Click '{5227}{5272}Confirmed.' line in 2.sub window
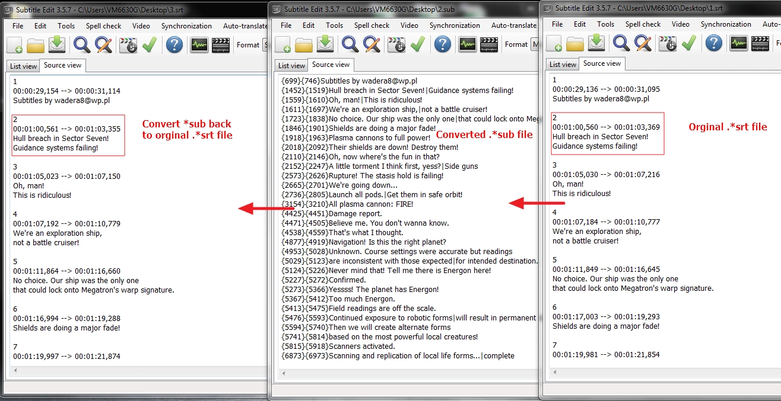This screenshot has height=401, width=781. pyautogui.click(x=323, y=280)
